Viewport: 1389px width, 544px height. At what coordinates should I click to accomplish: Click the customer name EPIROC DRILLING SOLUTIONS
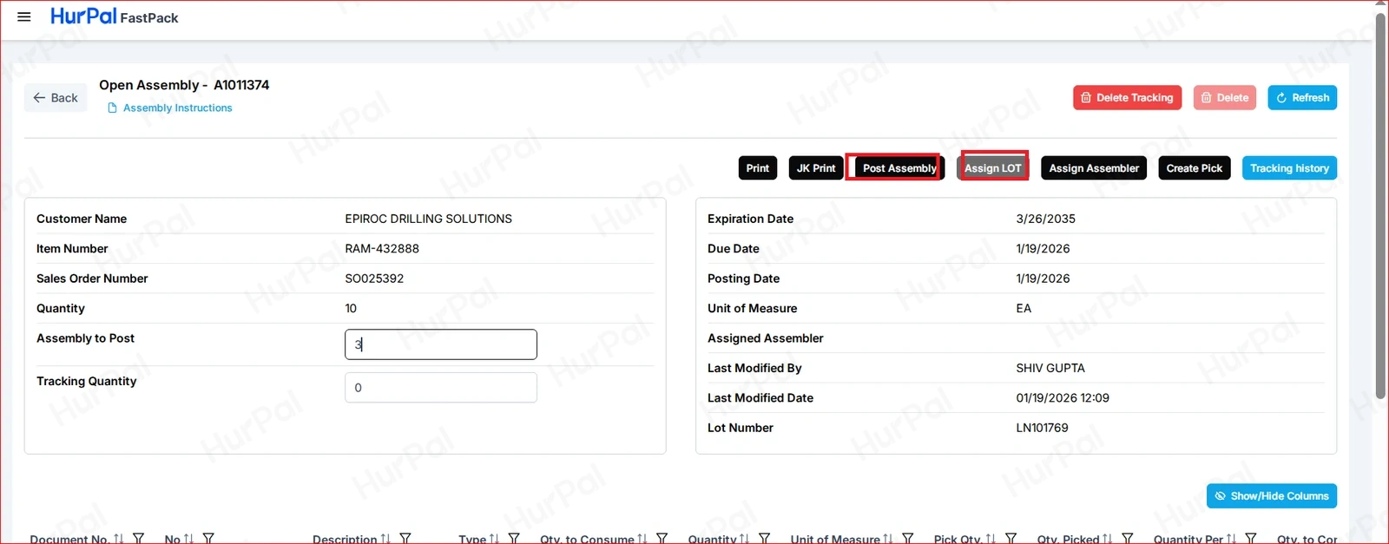(x=428, y=219)
